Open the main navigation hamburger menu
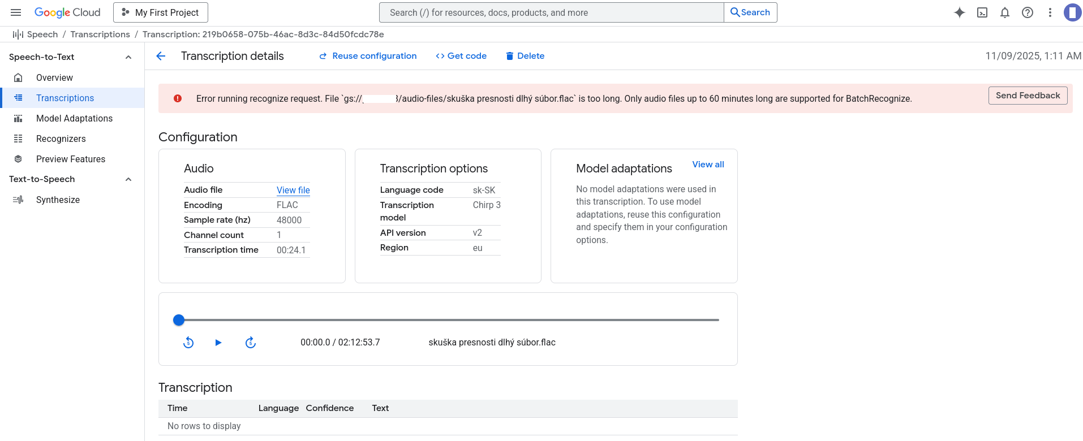Image resolution: width=1083 pixels, height=441 pixels. (16, 12)
